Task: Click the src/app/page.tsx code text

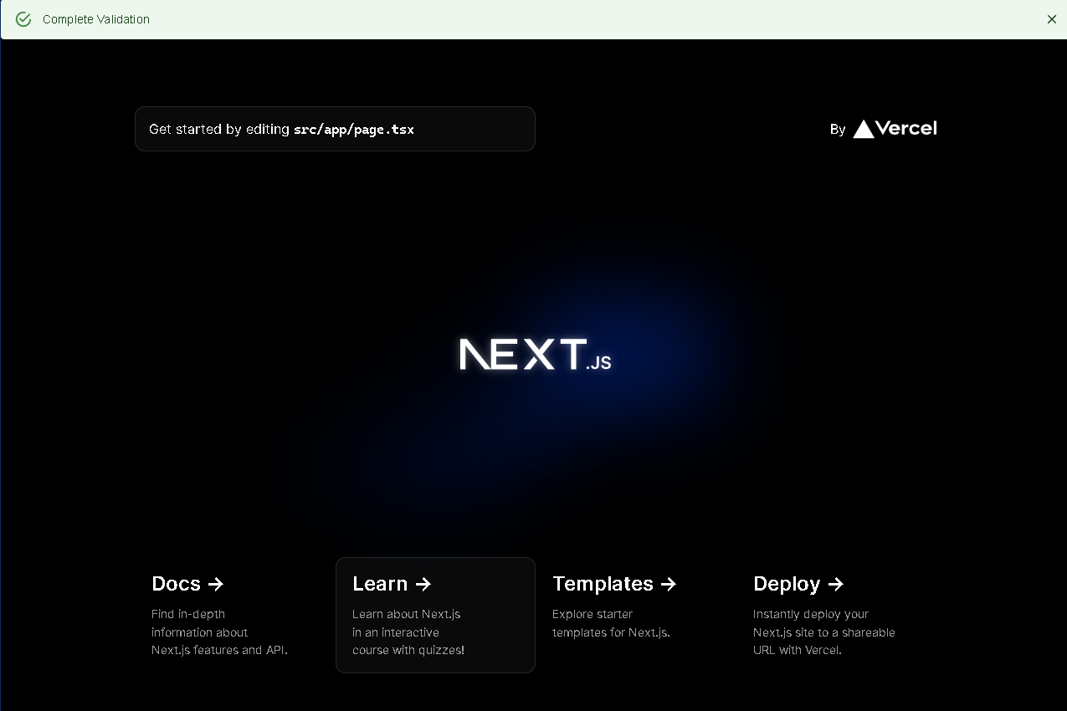Action: click(354, 130)
